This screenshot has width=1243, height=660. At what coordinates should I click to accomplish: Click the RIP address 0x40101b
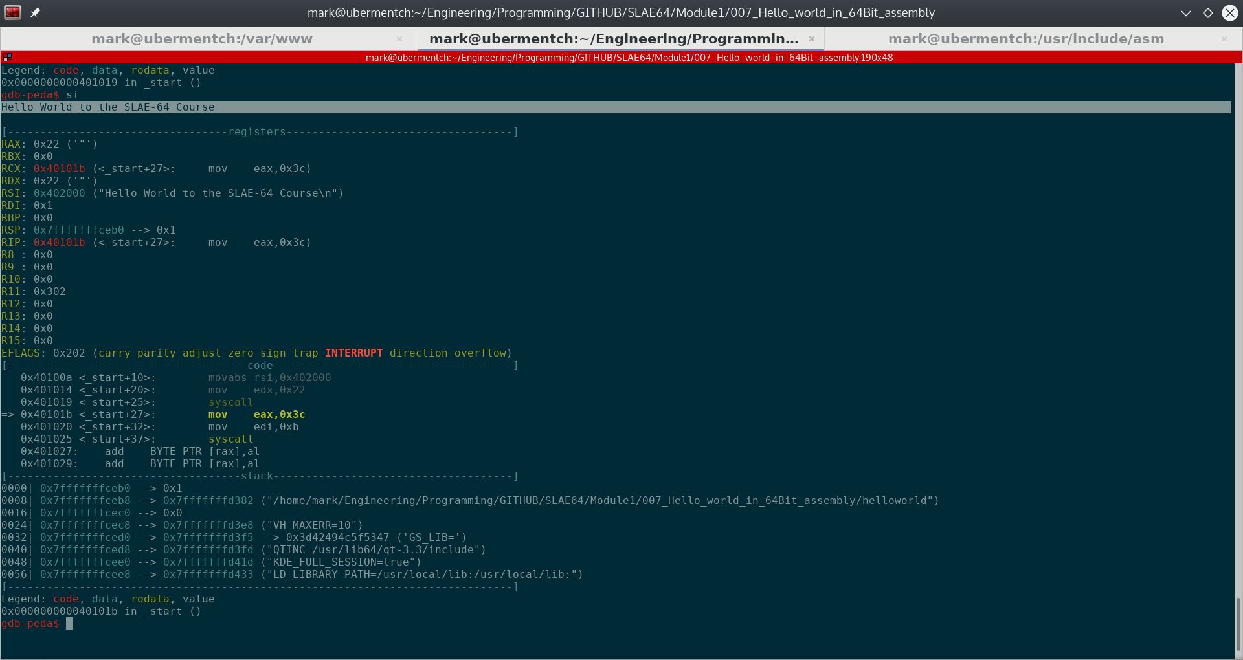pos(59,243)
